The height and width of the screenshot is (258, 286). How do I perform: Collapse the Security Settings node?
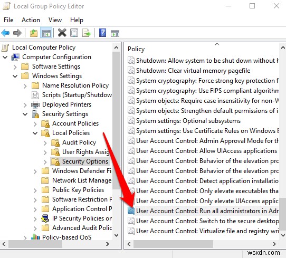point(25,114)
